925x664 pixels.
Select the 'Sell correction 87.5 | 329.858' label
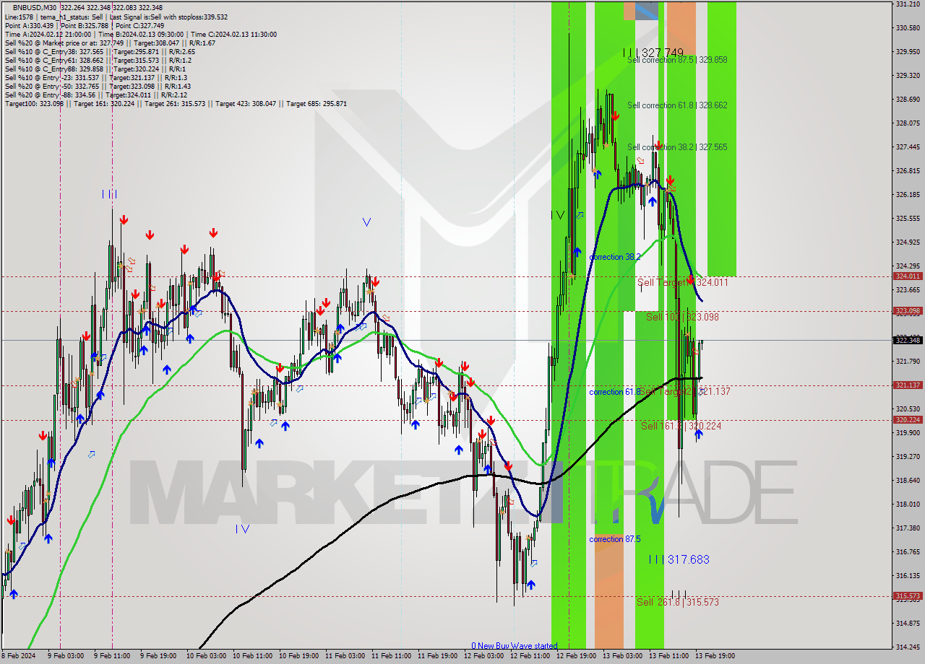pyautogui.click(x=677, y=60)
